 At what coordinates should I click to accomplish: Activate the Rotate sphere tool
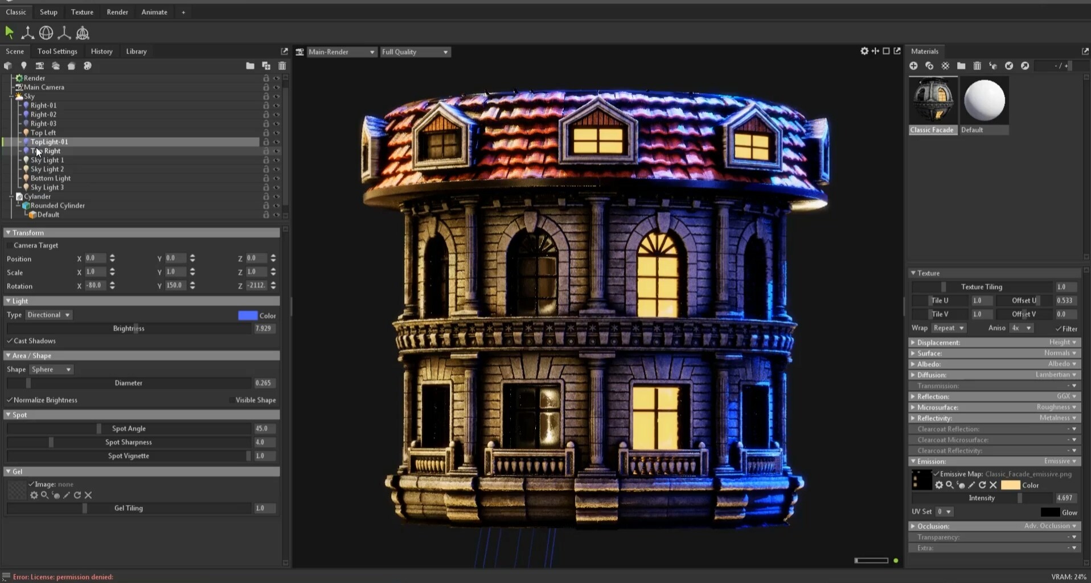(x=46, y=33)
